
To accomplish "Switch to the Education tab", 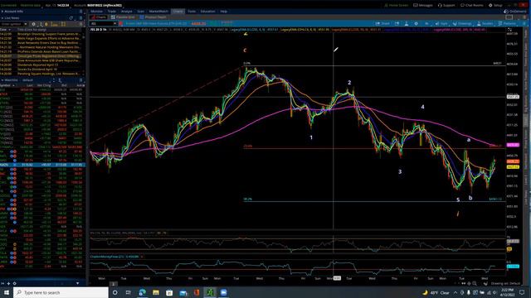I will (x=207, y=12).
